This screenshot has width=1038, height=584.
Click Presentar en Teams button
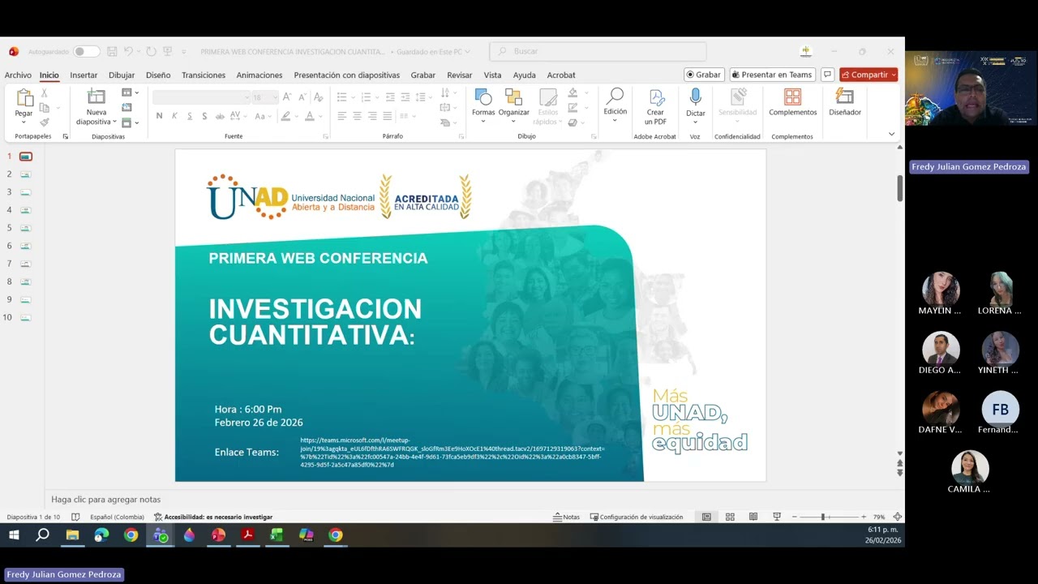772,75
